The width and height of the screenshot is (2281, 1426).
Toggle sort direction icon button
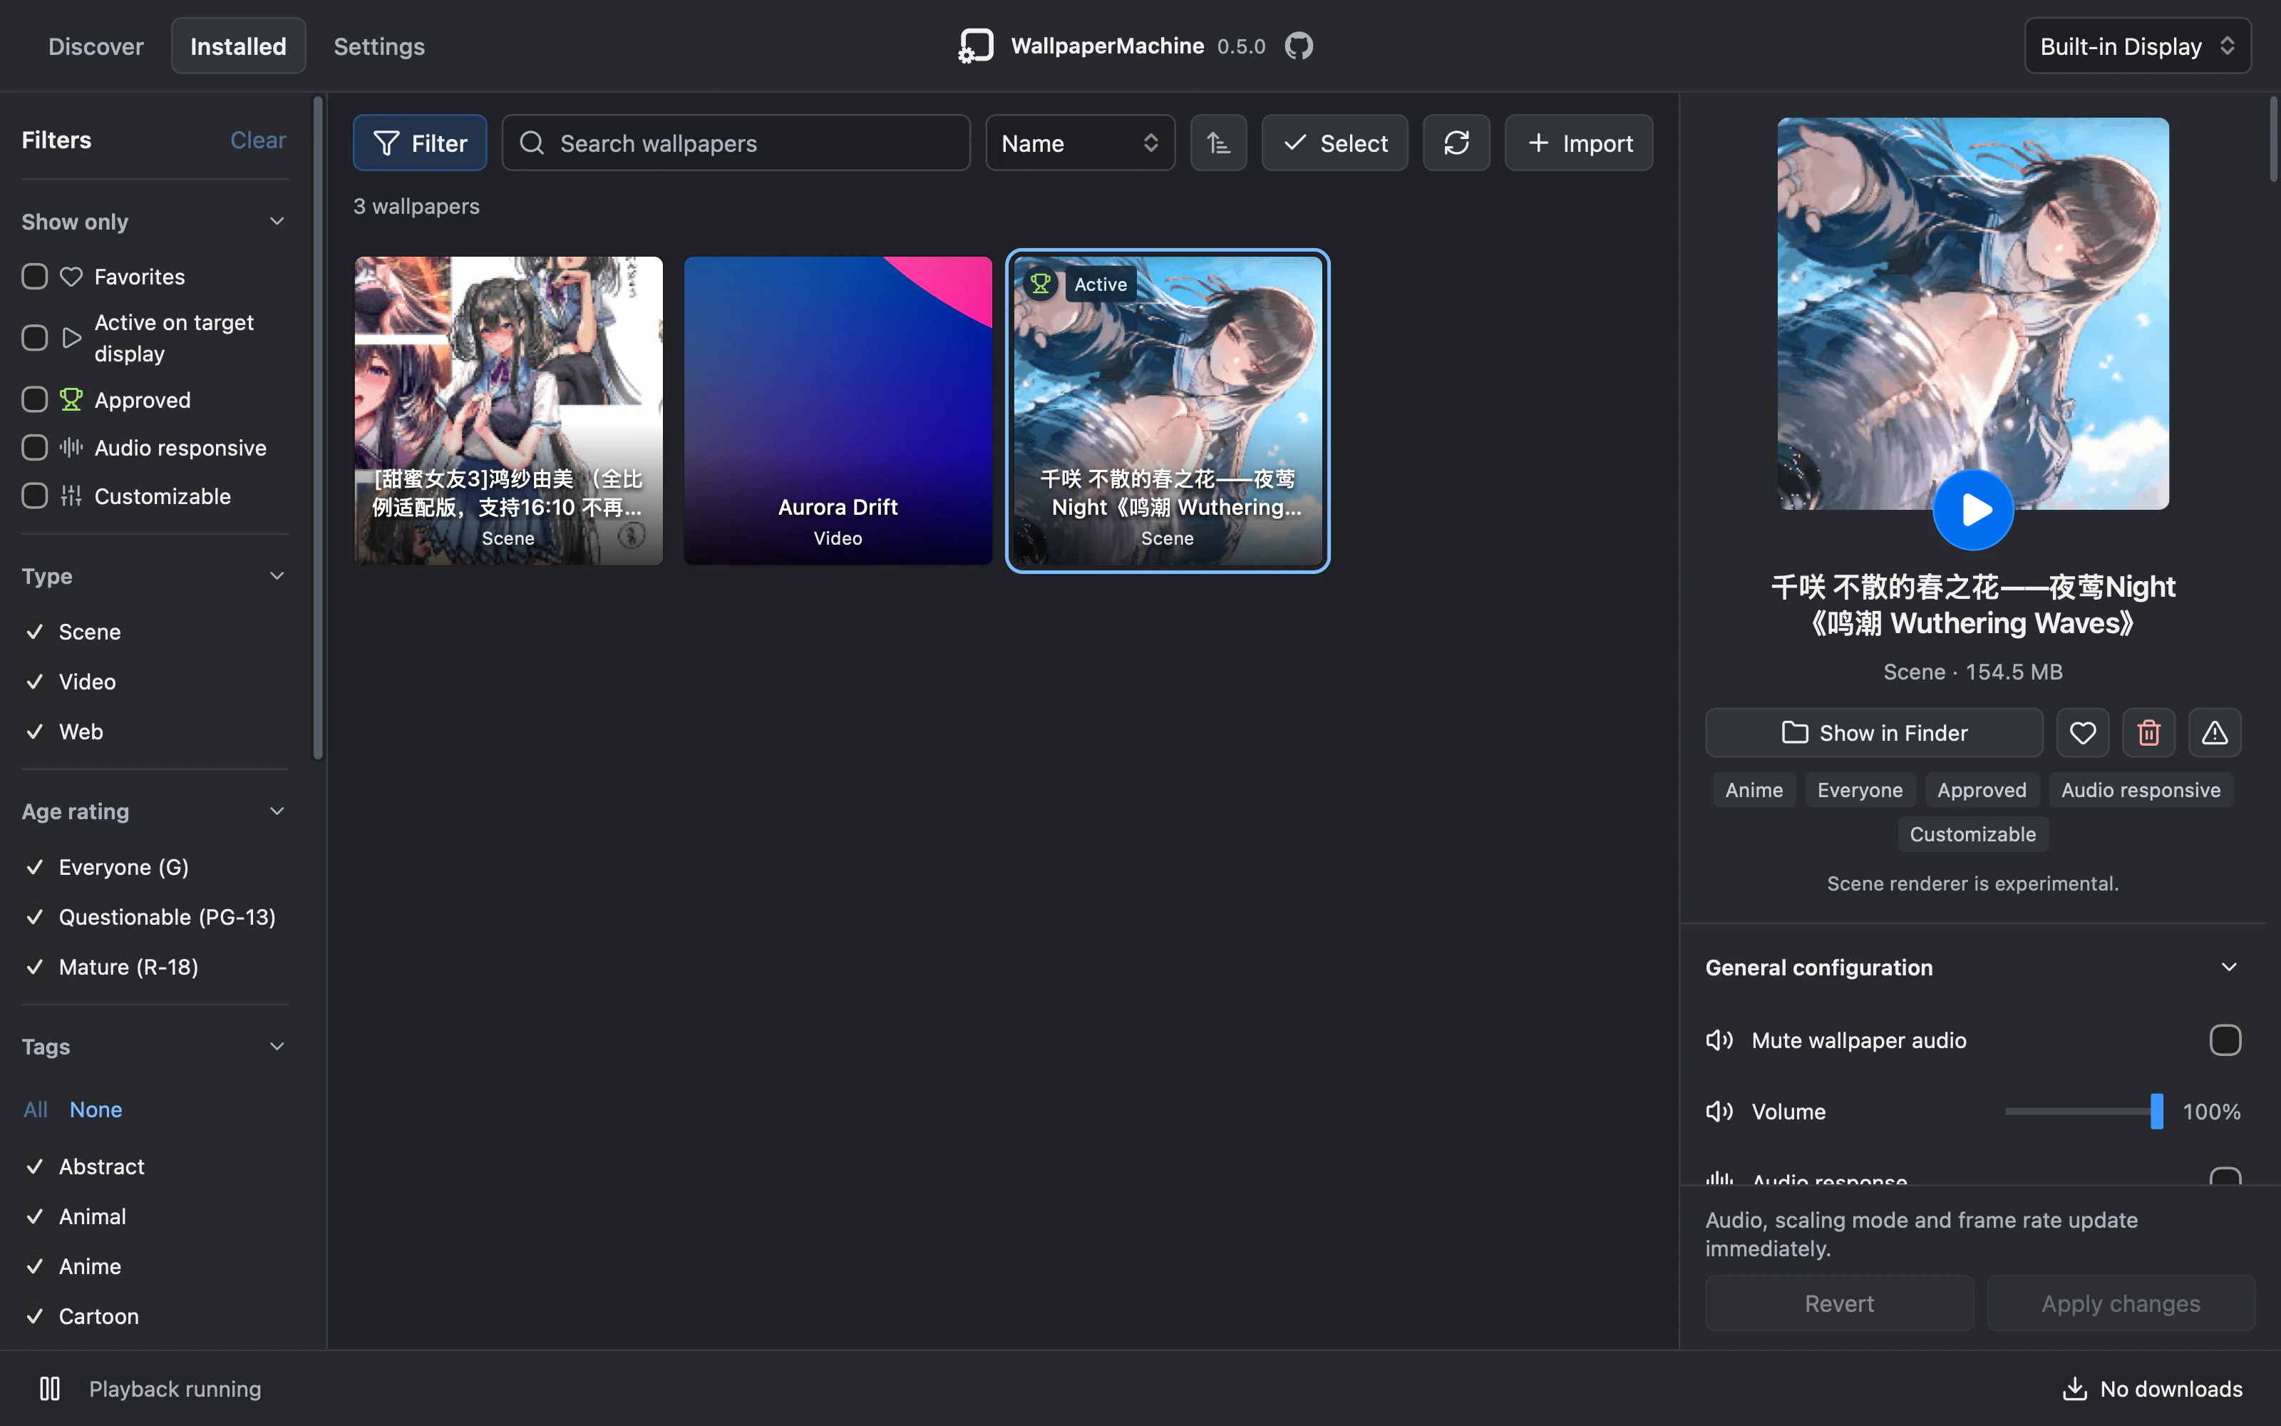pos(1217,143)
